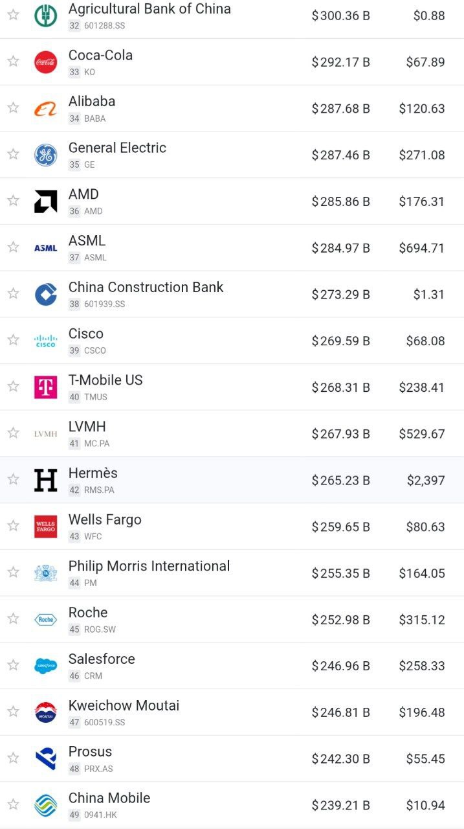Image resolution: width=464 pixels, height=829 pixels.
Task: Click the ASML share price $694.71
Action: (421, 248)
